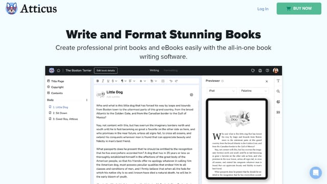Viewport: 327px width, 184px height.
Task: Open the iPad device dropdown
Action: 222,91
